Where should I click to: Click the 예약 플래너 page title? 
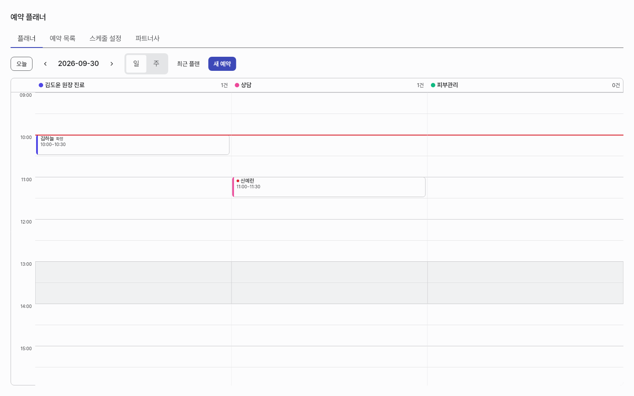point(28,17)
